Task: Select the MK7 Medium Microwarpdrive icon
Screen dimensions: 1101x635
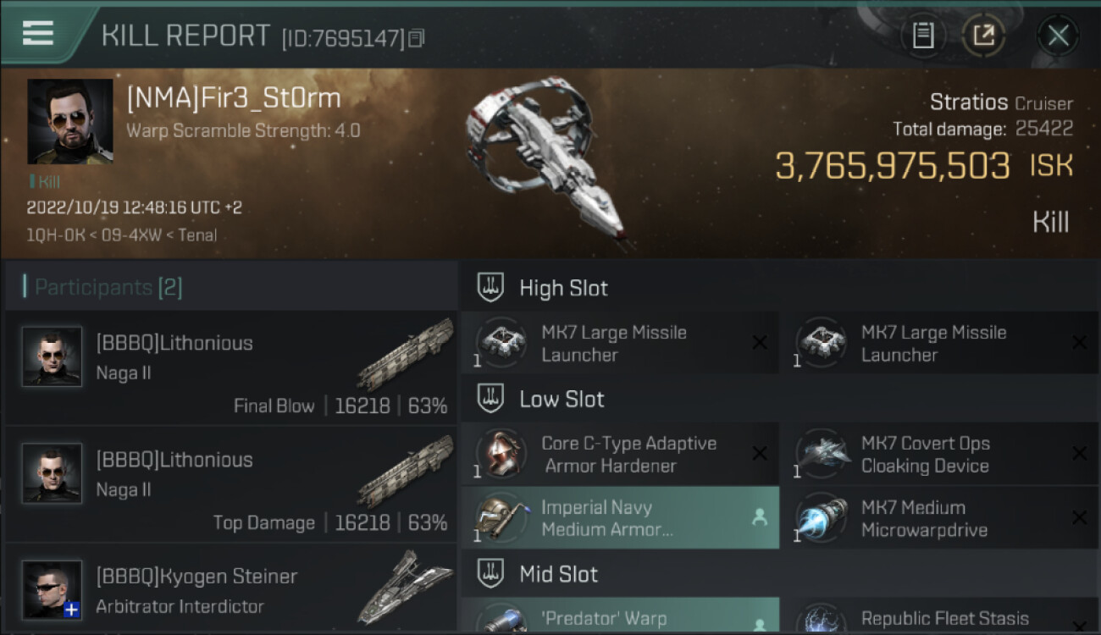Action: (820, 518)
